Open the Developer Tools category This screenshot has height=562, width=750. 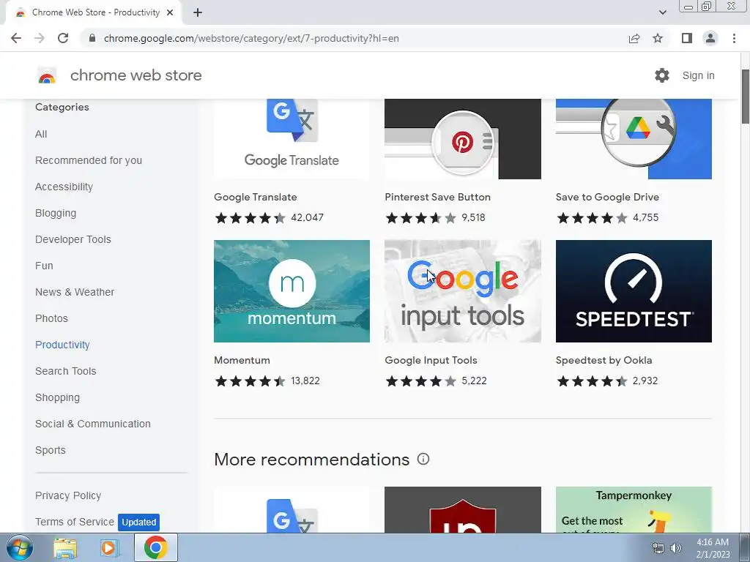[x=73, y=239]
